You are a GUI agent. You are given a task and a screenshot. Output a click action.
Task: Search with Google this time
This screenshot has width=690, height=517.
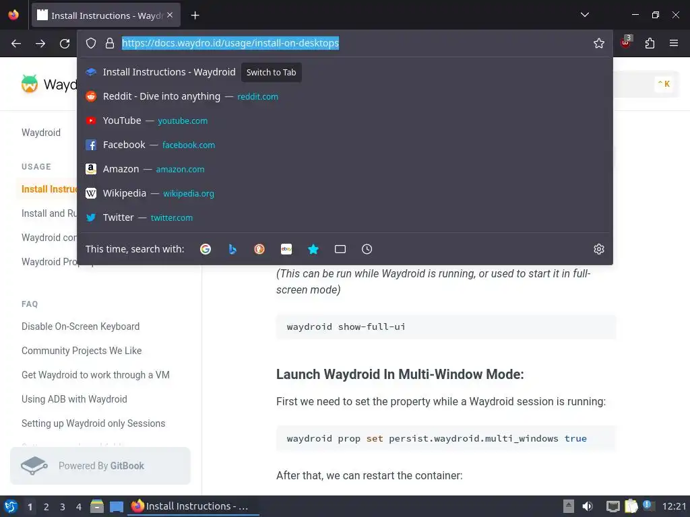click(x=206, y=249)
